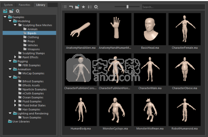Collapse the Modeling tree node
Image resolution: width=208 pixels, height=137 pixels.
click(x=10, y=21)
